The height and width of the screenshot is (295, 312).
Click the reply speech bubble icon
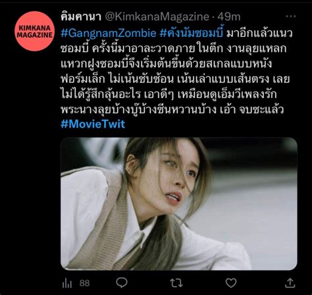coord(121,282)
